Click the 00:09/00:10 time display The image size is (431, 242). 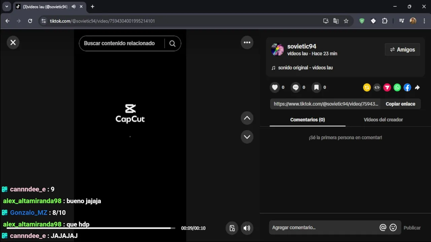193,228
